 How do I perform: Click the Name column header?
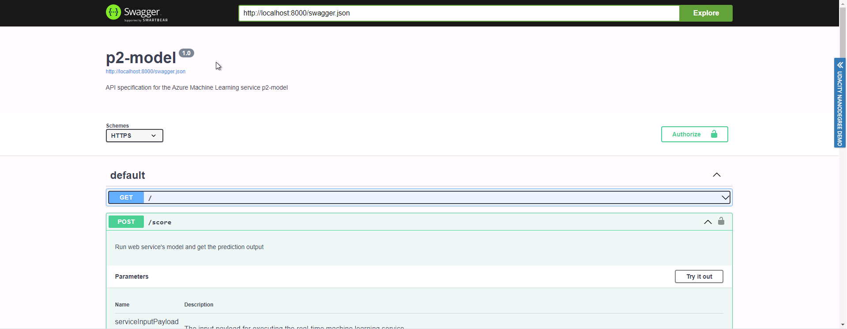[x=122, y=305]
